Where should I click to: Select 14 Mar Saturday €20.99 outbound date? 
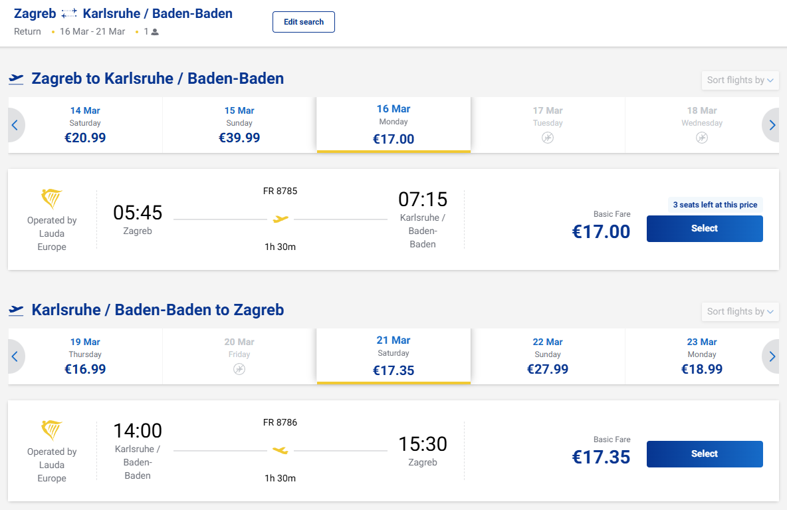[85, 125]
